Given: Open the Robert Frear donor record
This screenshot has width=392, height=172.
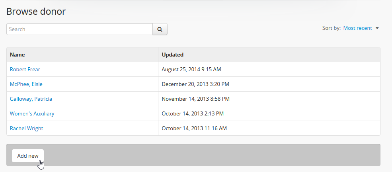Looking at the screenshot, I should click(25, 69).
